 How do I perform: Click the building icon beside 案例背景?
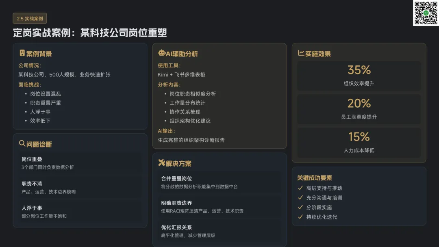(22, 53)
